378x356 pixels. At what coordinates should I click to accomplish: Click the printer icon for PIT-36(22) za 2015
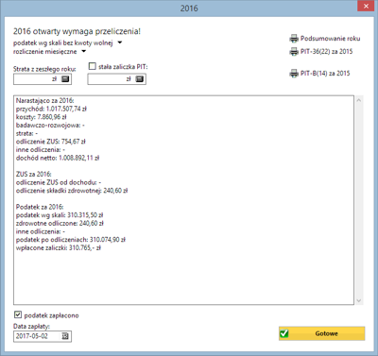pos(294,52)
